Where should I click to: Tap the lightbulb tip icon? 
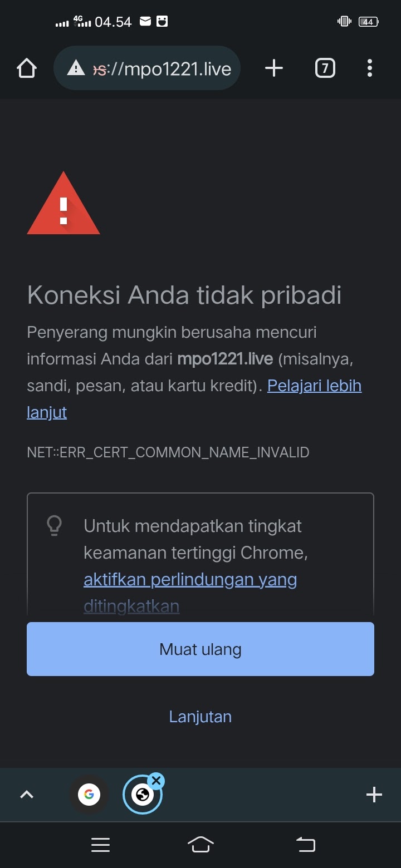click(55, 524)
